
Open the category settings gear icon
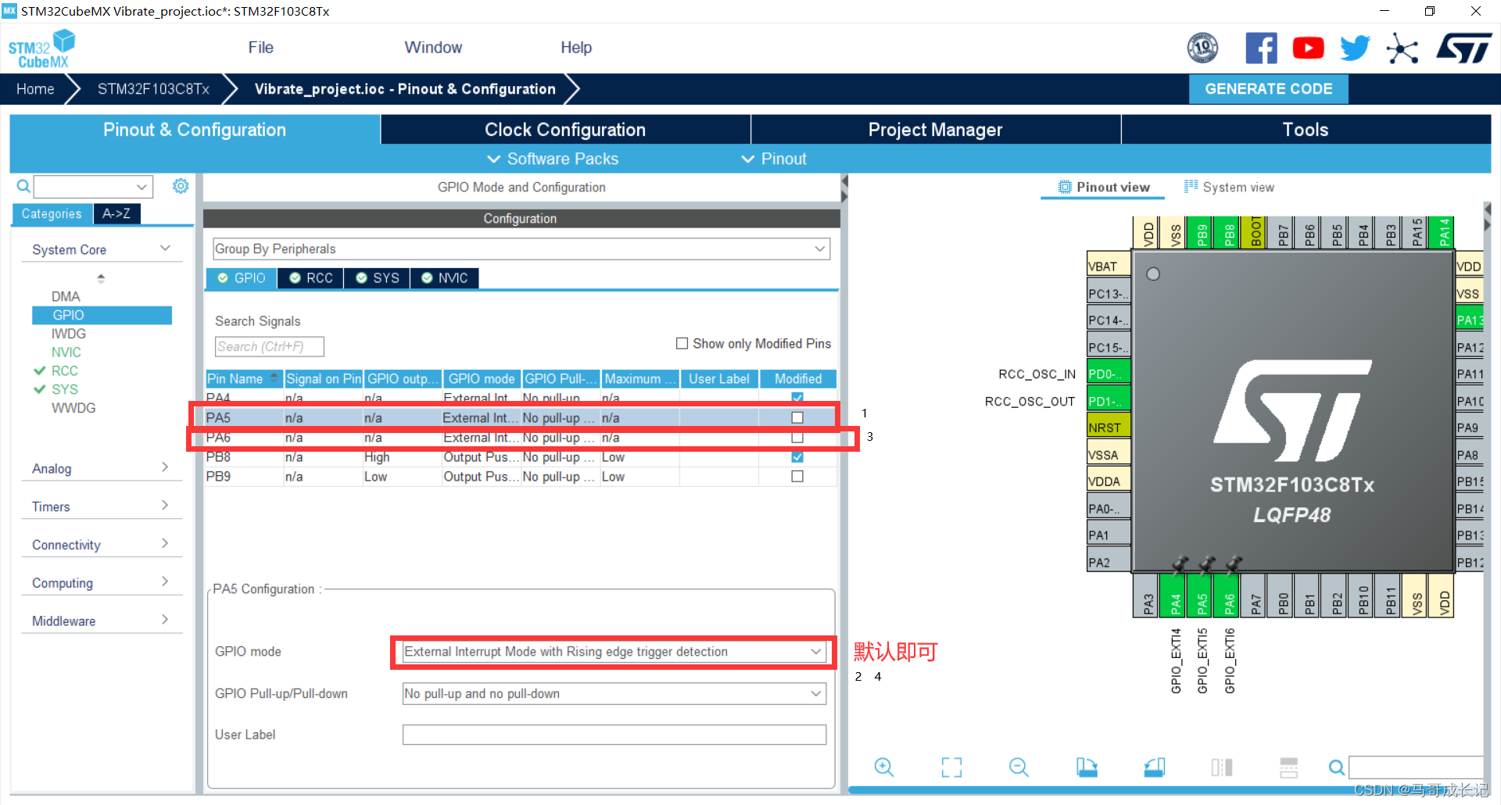pyautogui.click(x=181, y=186)
